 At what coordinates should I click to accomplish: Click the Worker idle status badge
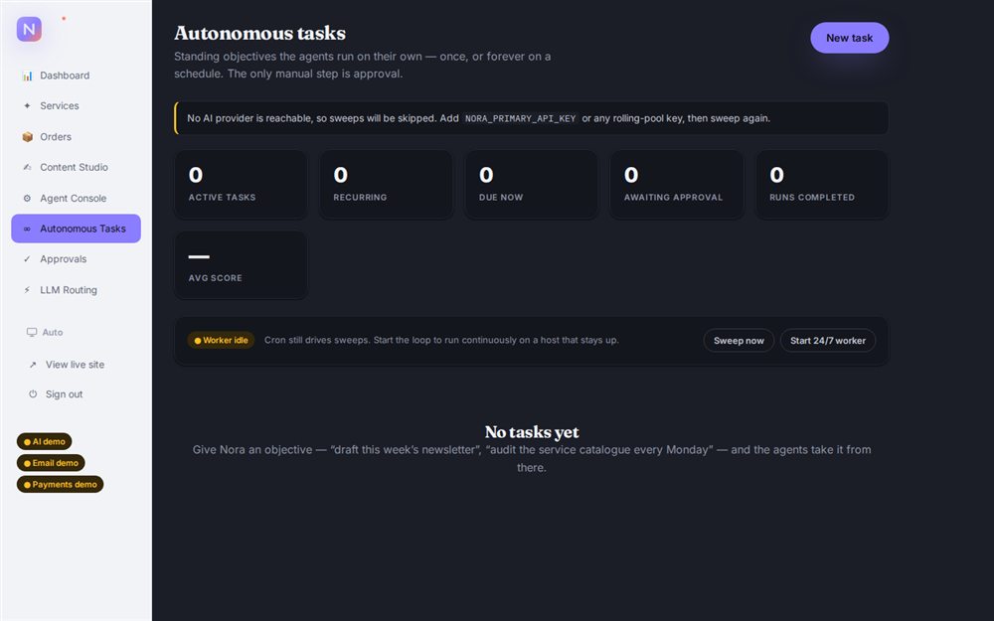coord(221,340)
